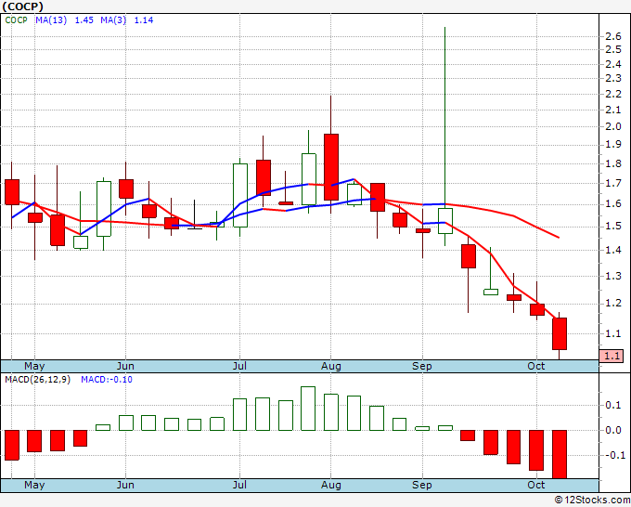Click the 1.8 price axis label
Screen dimensions: 631x507
tap(612, 163)
